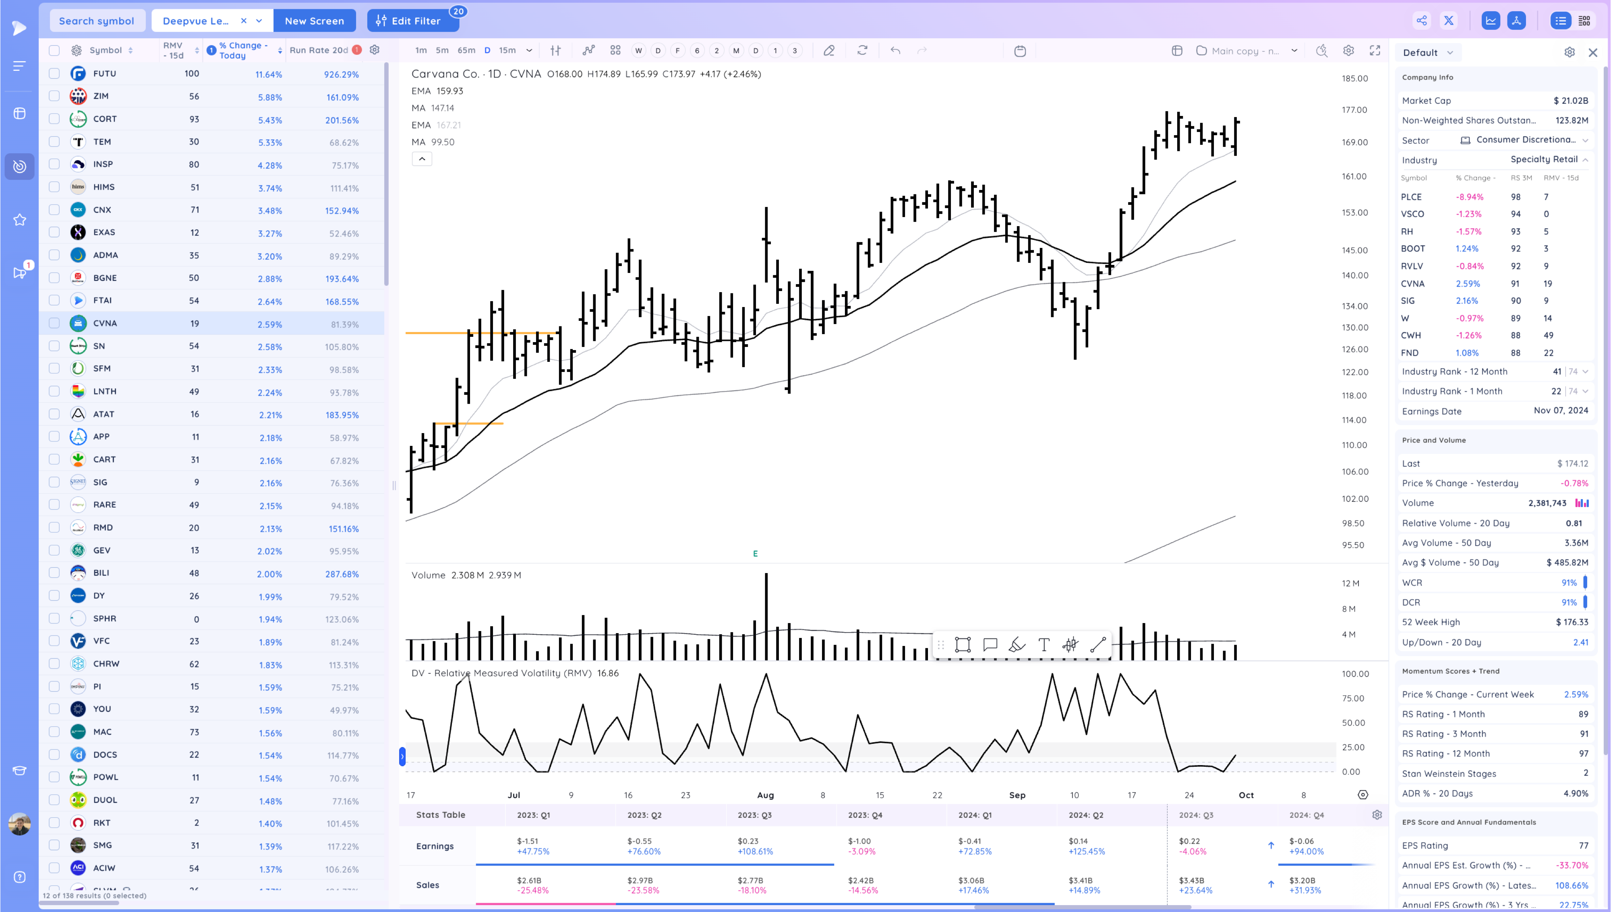Select the W preset circle button
Screen dimensions: 1611x912
tap(638, 51)
